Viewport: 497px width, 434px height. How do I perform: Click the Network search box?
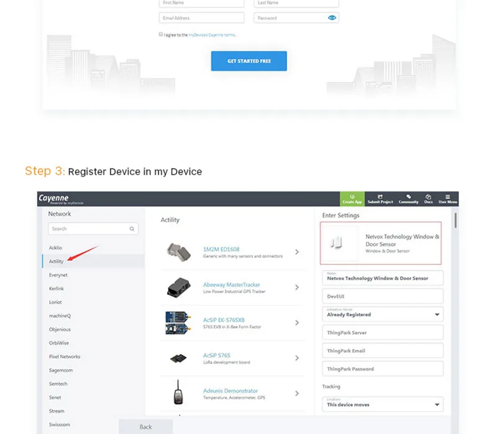pos(93,229)
